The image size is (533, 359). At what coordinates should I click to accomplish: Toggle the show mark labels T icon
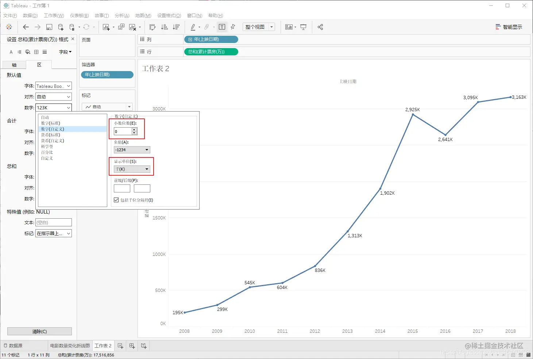tap(222, 27)
